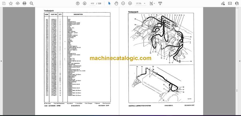Click the read mode toolbar icon

(160, 3)
